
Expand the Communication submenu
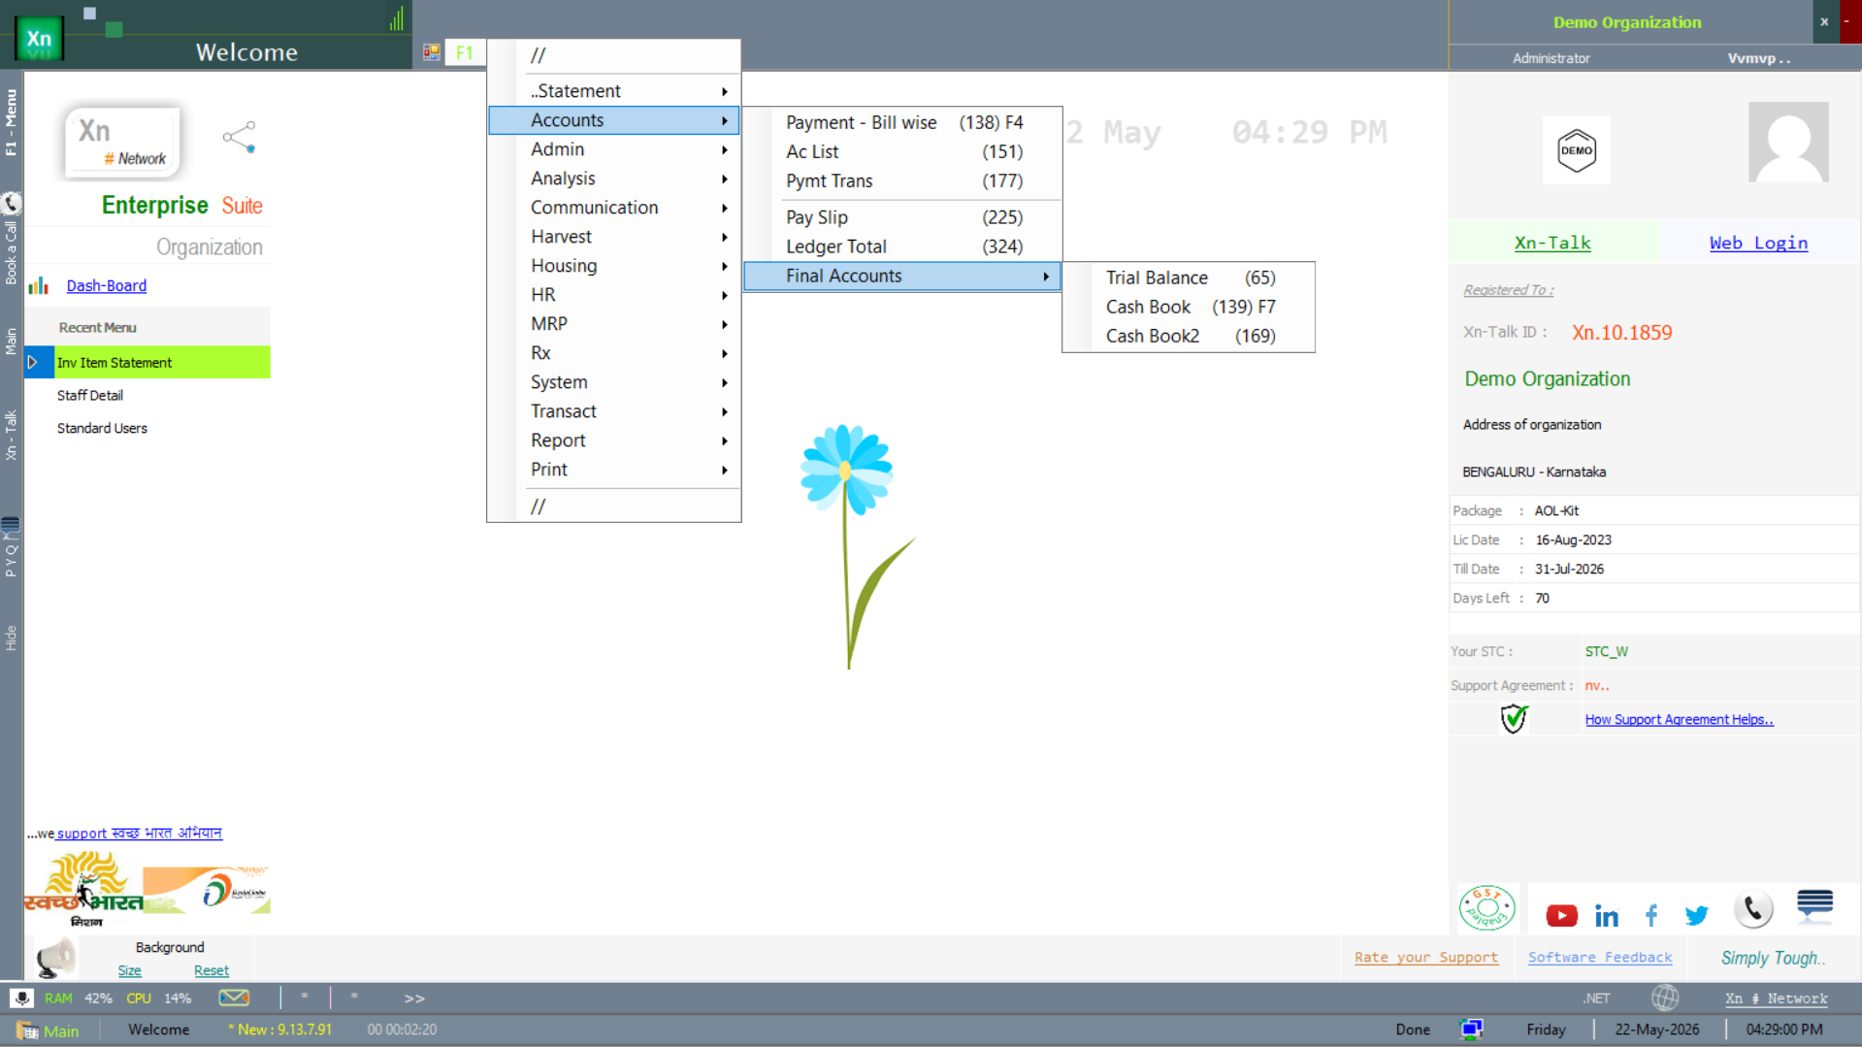pos(613,208)
